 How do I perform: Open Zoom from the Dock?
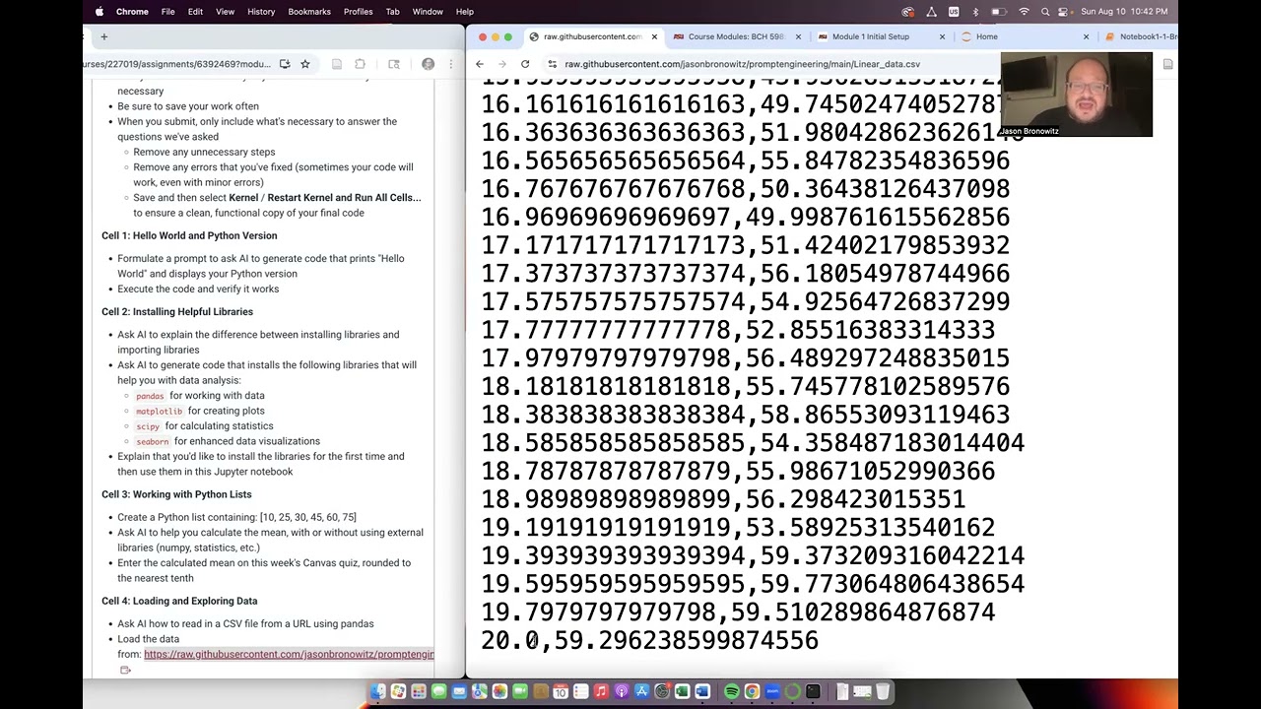point(772,692)
